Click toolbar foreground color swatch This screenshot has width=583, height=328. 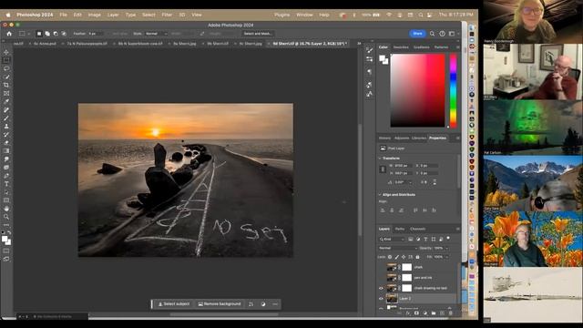(5, 239)
